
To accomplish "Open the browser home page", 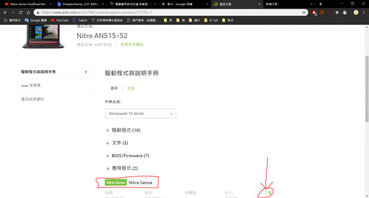I will (x=28, y=12).
